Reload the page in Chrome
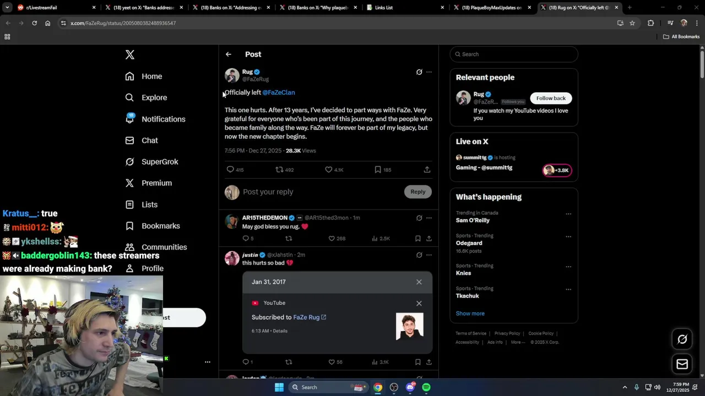This screenshot has width=705, height=396. point(34,23)
